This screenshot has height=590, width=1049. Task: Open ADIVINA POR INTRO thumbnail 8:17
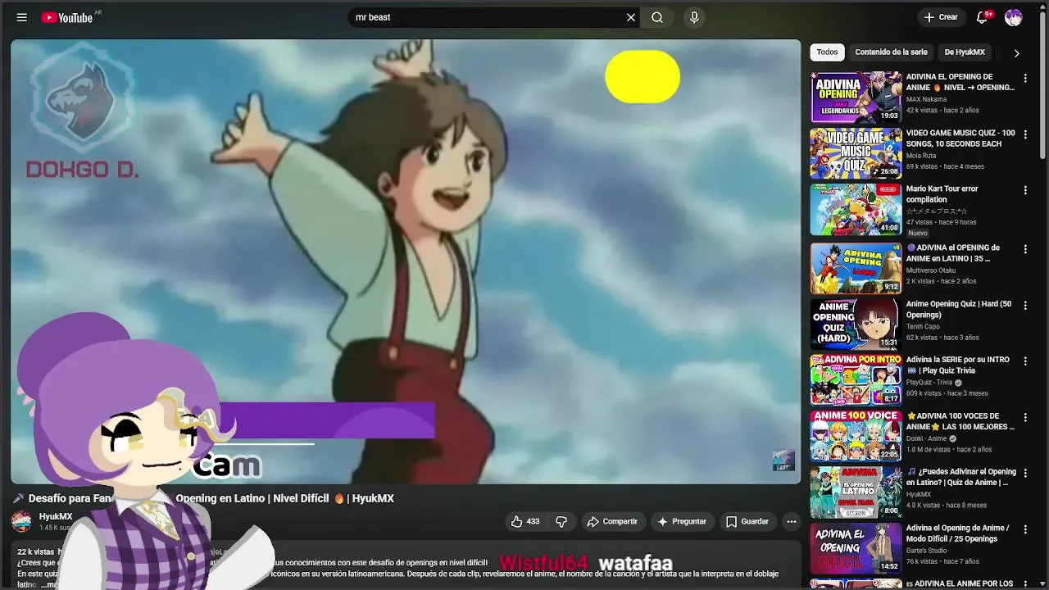click(x=856, y=379)
